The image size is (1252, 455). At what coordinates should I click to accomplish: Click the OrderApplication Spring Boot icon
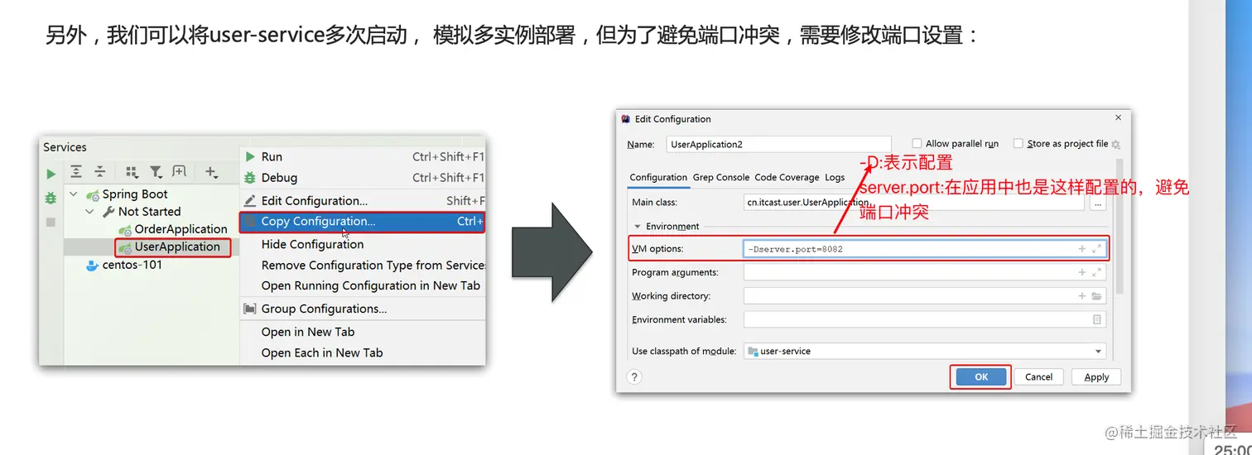click(125, 229)
